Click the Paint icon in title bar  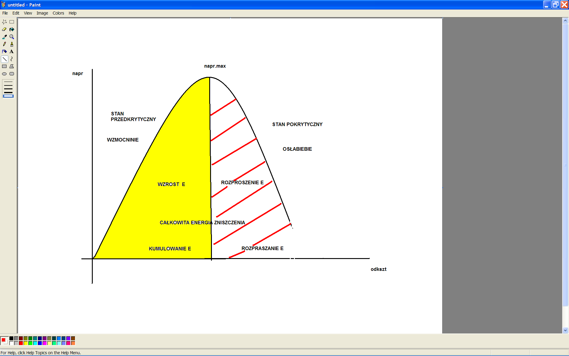tap(3, 4)
